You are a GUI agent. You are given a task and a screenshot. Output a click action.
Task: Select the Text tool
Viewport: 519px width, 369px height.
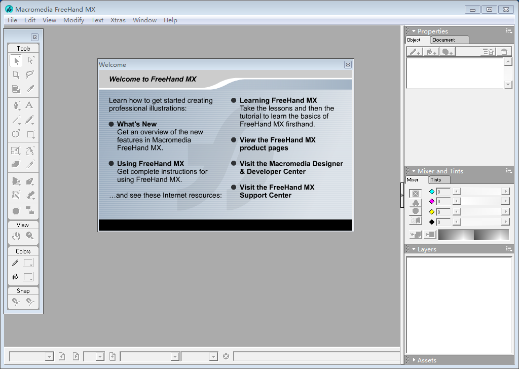pos(29,105)
